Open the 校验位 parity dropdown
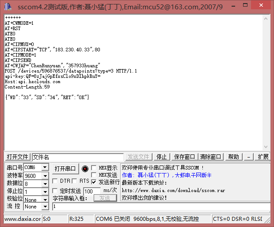This screenshot has width=274, height=227. coord(45,200)
